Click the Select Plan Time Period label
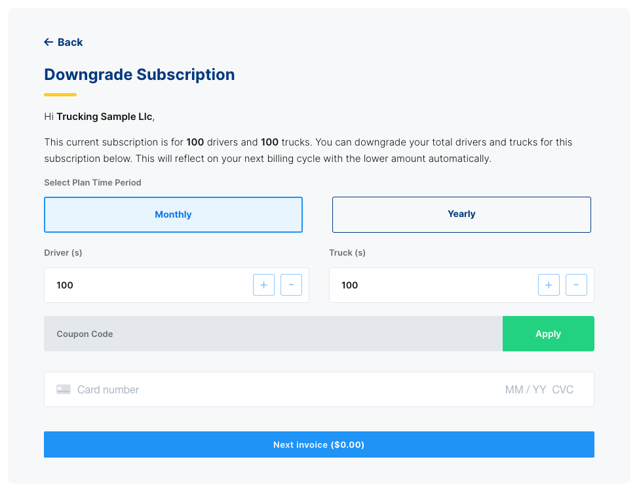This screenshot has height=493, width=639. [x=92, y=182]
